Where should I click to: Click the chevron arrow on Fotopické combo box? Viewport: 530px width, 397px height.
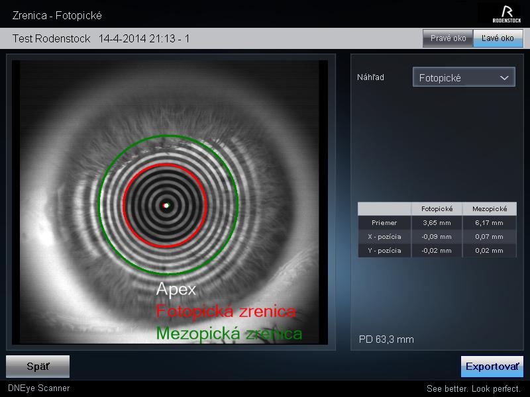click(504, 77)
